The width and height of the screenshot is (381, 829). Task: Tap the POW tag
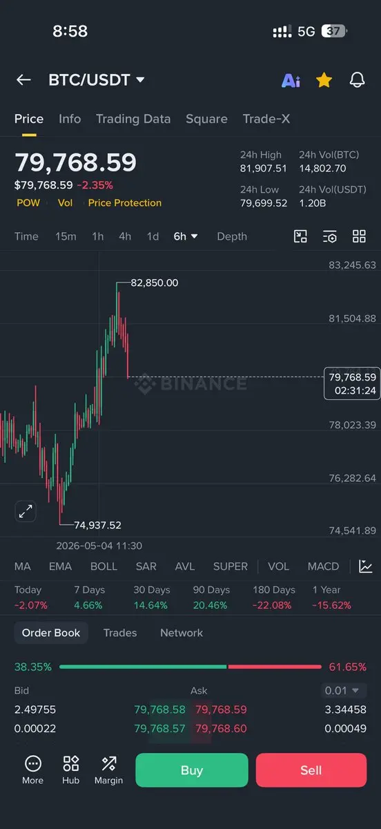28,203
